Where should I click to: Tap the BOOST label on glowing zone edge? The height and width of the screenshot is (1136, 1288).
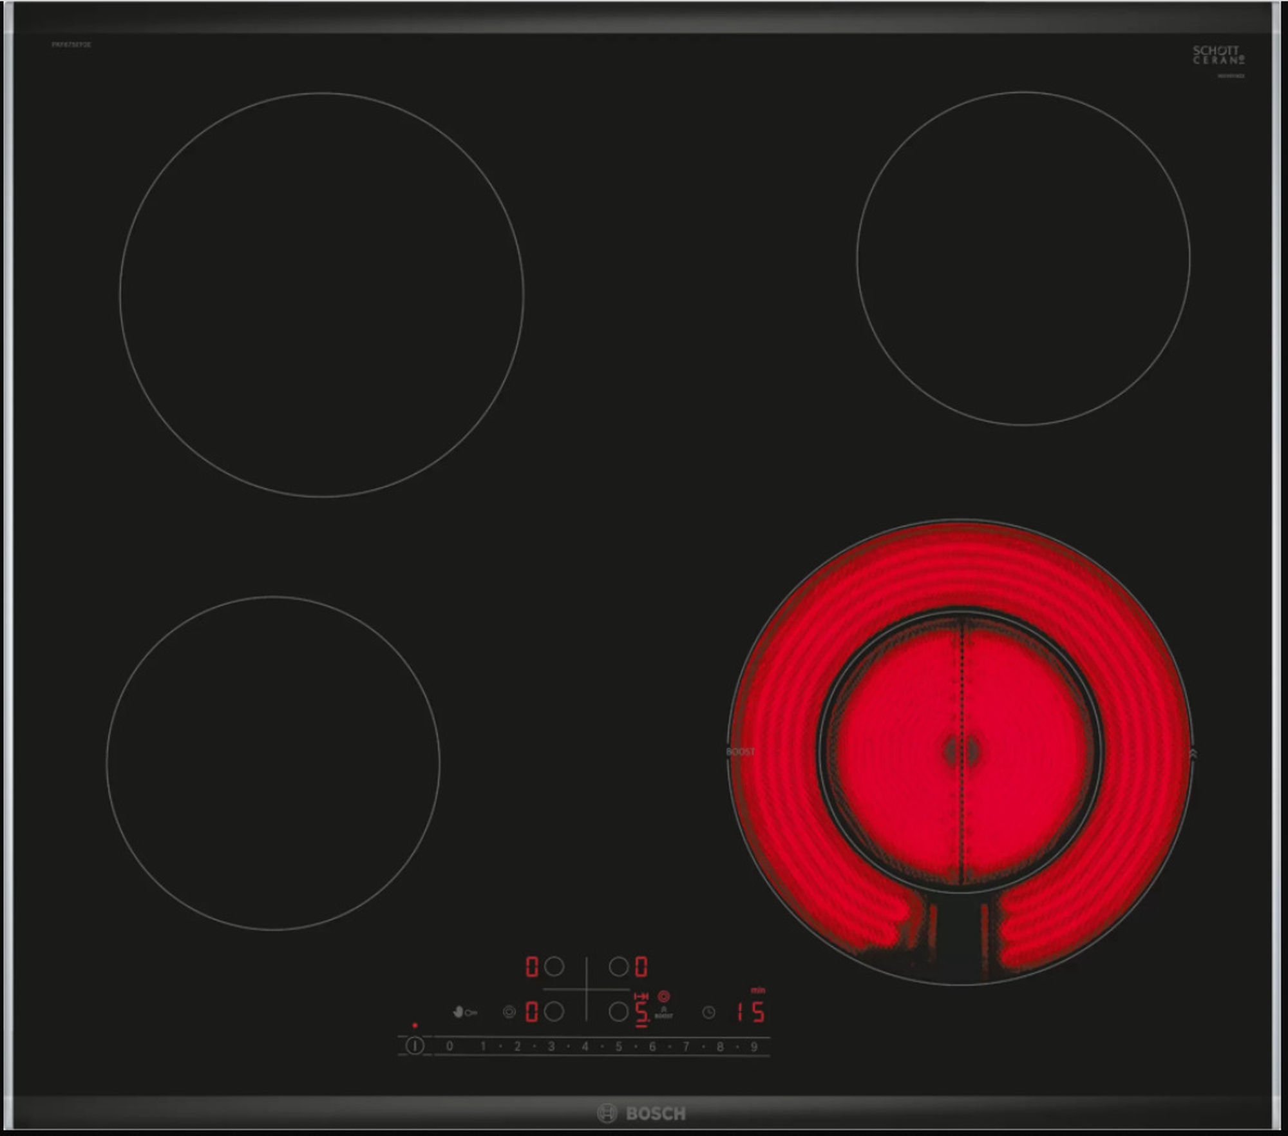[x=740, y=752]
